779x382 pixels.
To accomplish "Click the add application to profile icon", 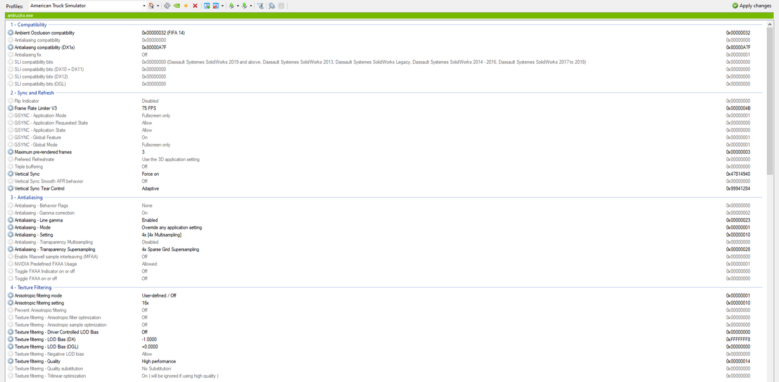I will [207, 5].
